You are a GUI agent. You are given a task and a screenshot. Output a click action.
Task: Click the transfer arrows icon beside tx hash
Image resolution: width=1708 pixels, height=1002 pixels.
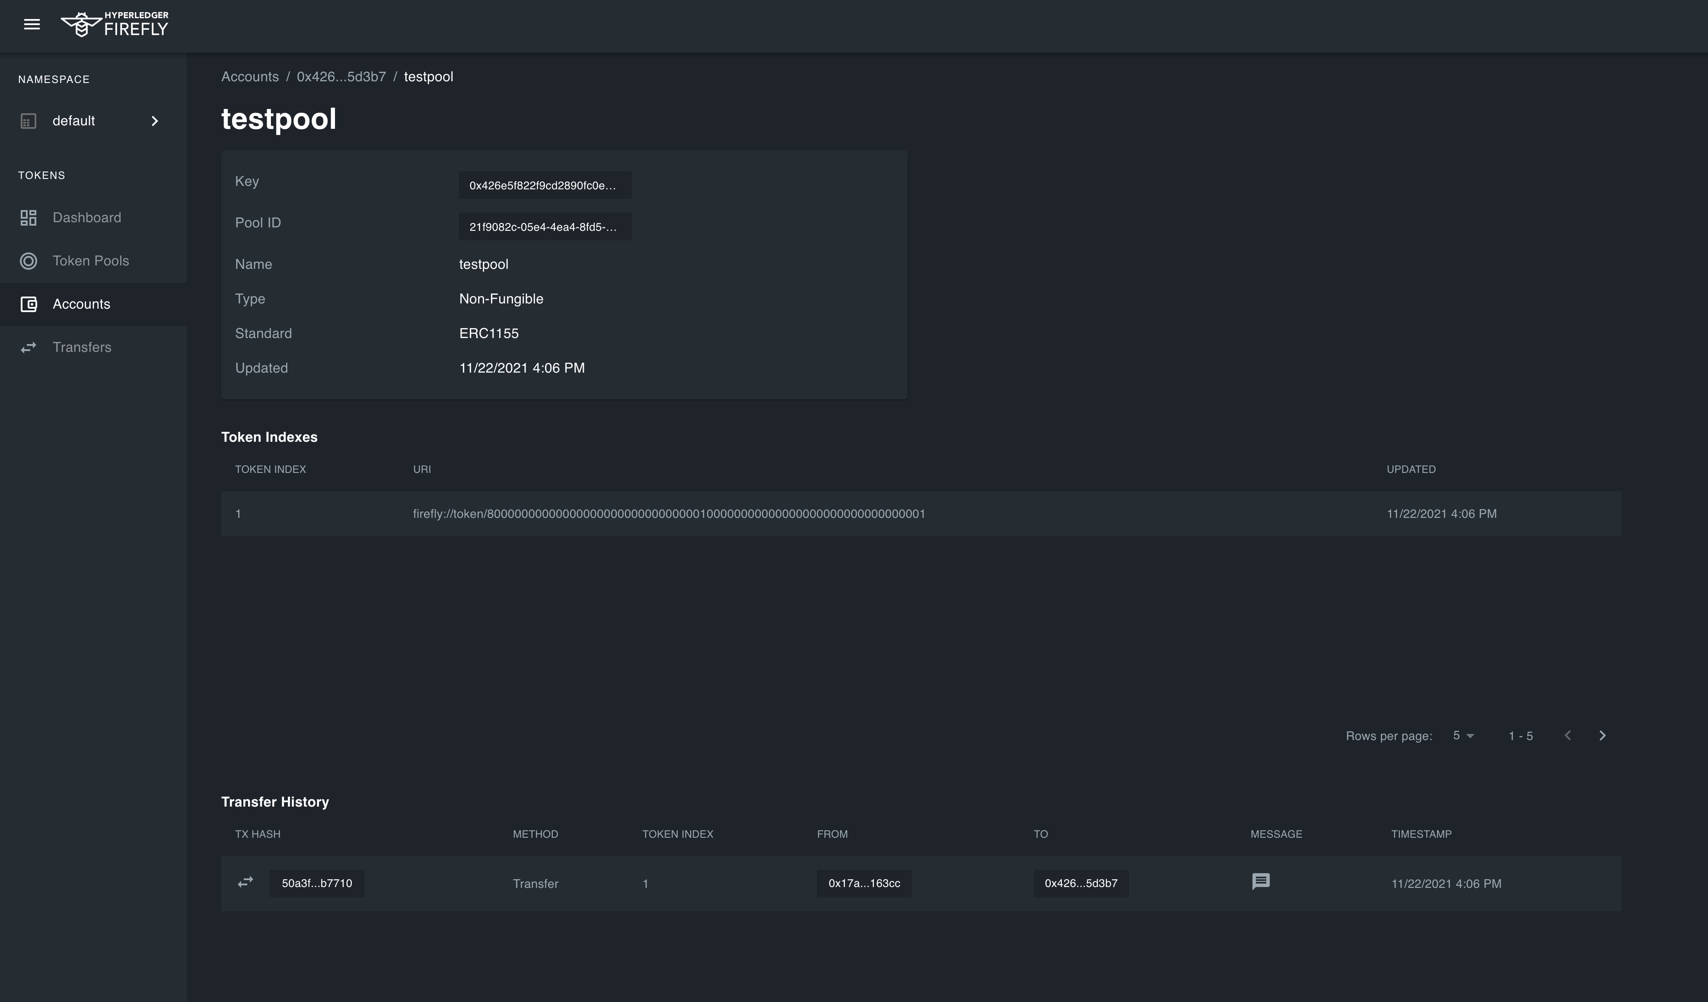tap(245, 882)
